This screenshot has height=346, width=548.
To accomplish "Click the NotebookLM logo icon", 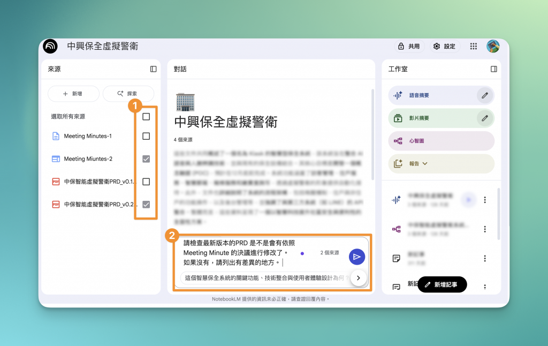I will [x=50, y=46].
